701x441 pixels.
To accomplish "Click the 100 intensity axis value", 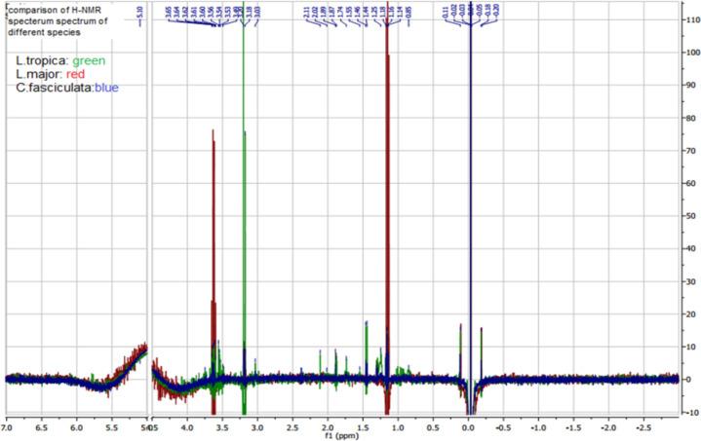I will pos(693,53).
